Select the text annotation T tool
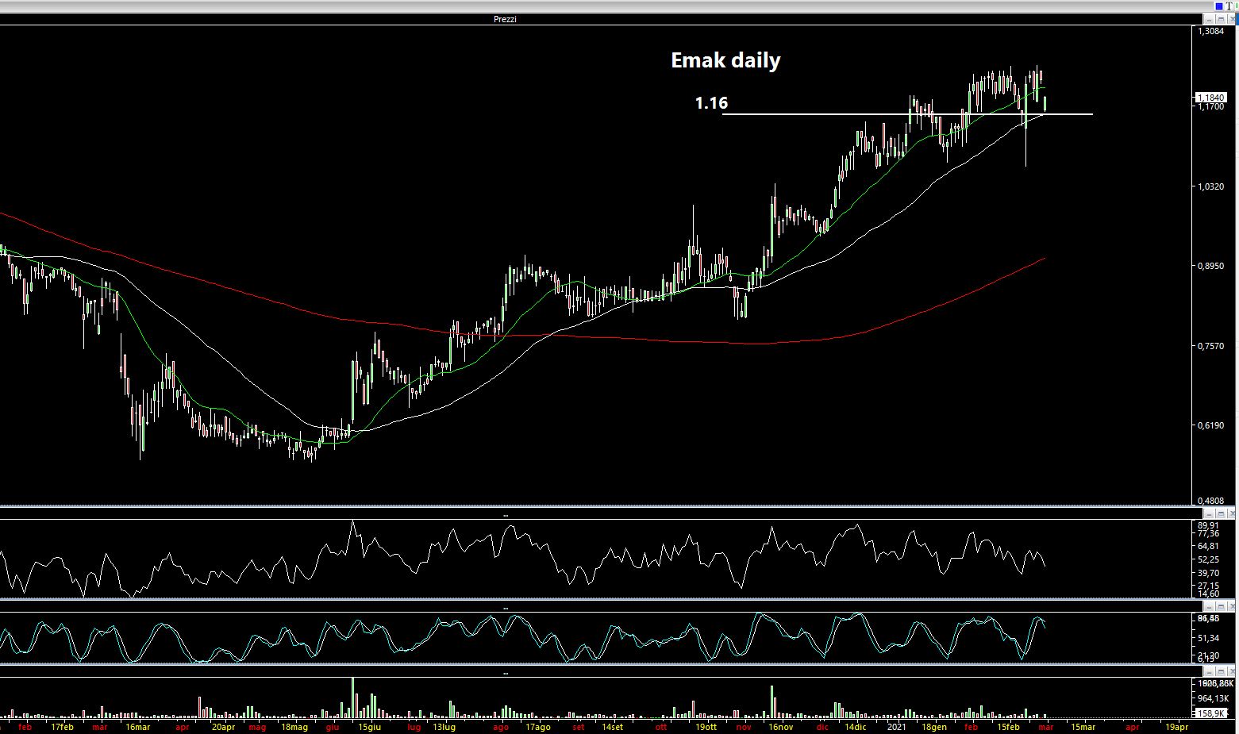 (1229, 6)
